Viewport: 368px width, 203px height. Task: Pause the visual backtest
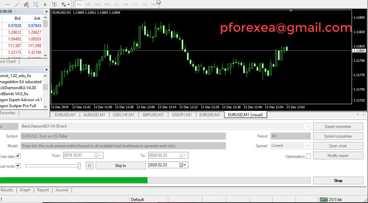[x=89, y=166]
